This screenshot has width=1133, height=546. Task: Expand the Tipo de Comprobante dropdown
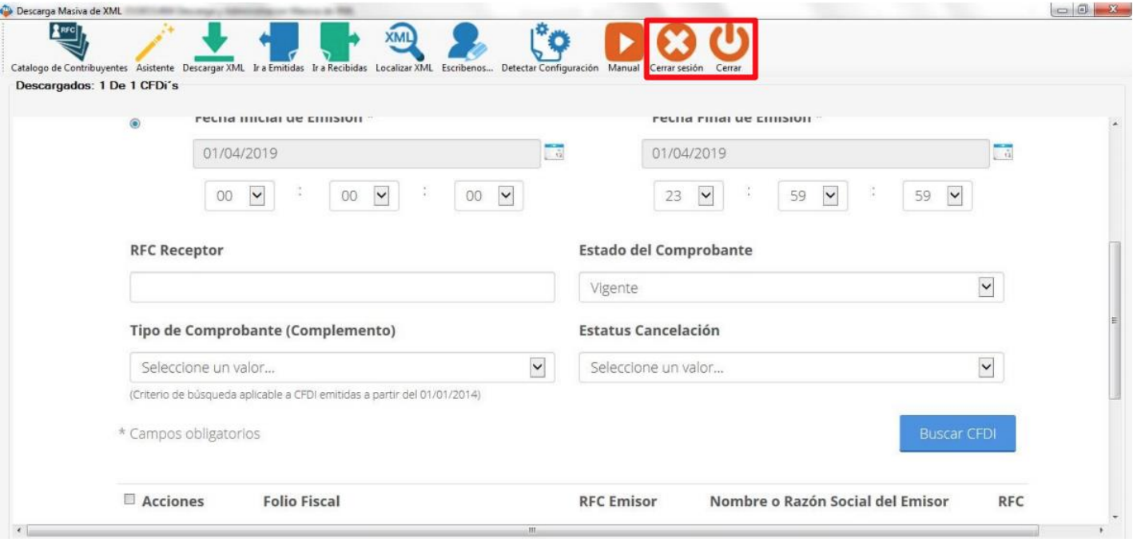pyautogui.click(x=538, y=367)
